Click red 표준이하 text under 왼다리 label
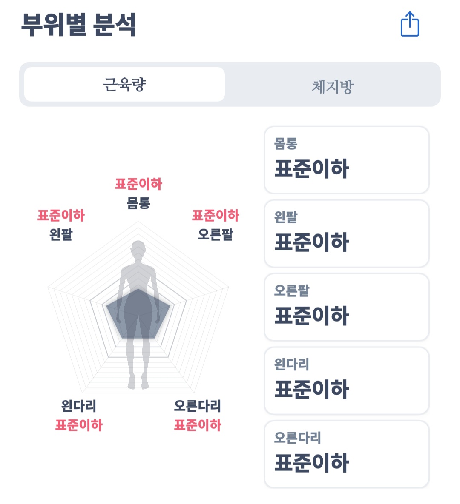 79,425
